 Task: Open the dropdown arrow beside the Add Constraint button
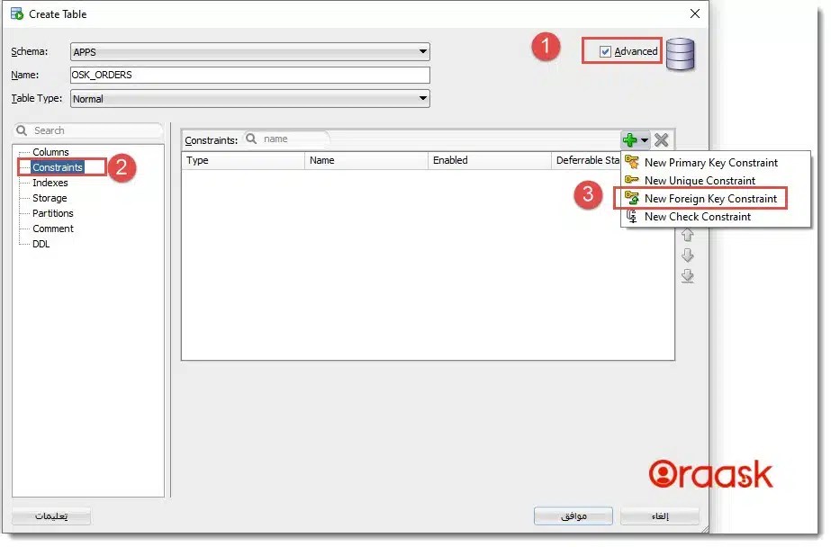[644, 139]
